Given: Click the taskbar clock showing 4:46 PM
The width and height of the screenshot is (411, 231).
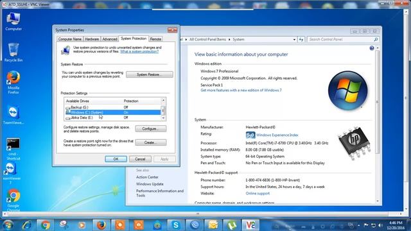Looking at the screenshot, I should click(x=396, y=225).
